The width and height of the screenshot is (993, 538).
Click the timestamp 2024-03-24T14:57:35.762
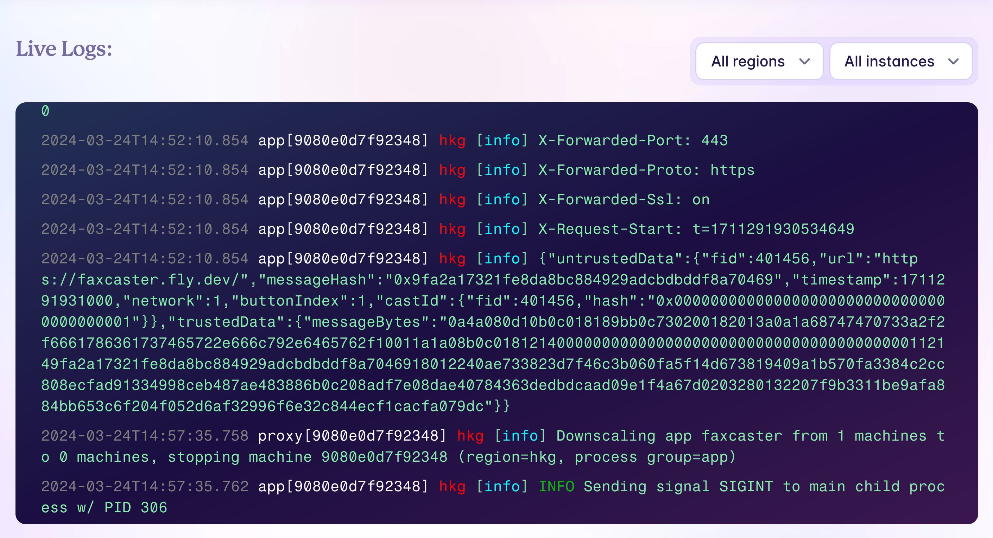(x=145, y=486)
